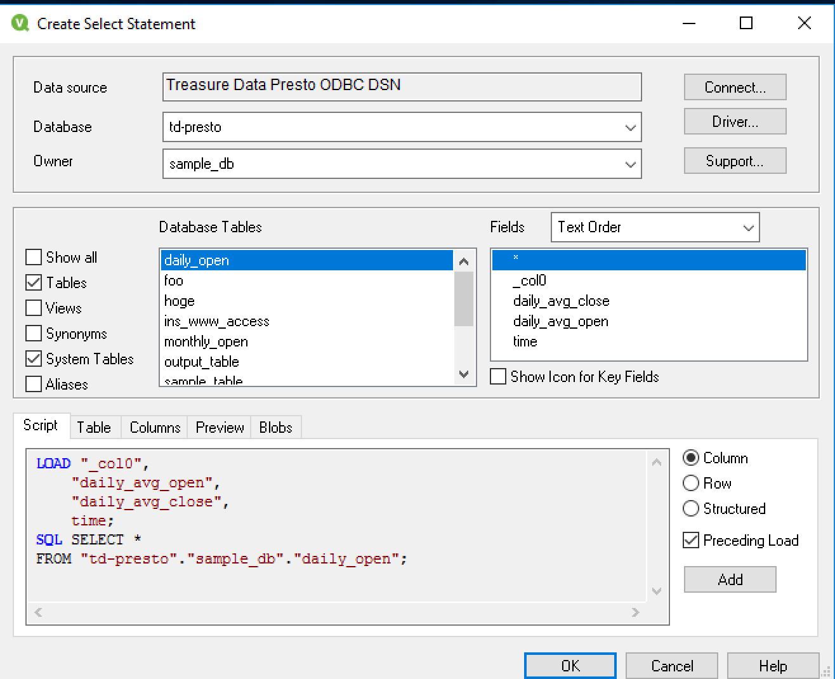Screen dimensions: 835x679
Task: Uncheck the System Tables checkbox
Action: (34, 359)
